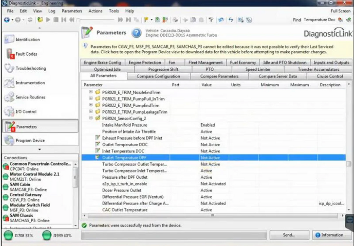354x246 pixels.
Task: Expand the PGR020_E_TRIM_NozzleEndTrim folder
Action: [91, 92]
